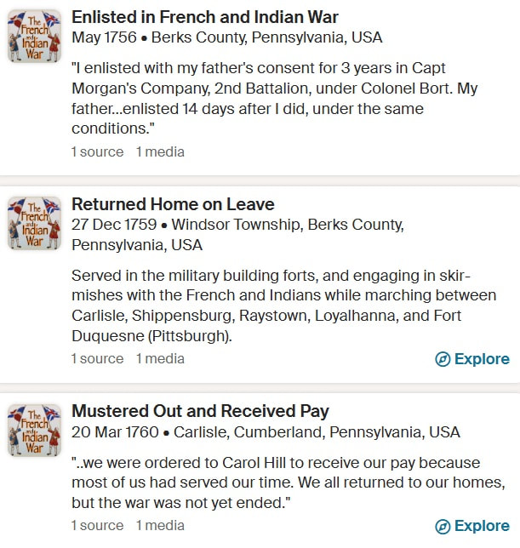Screen dimensions: 520x548
Task: Click compass icon in Returned Home Explore link
Action: [443, 359]
